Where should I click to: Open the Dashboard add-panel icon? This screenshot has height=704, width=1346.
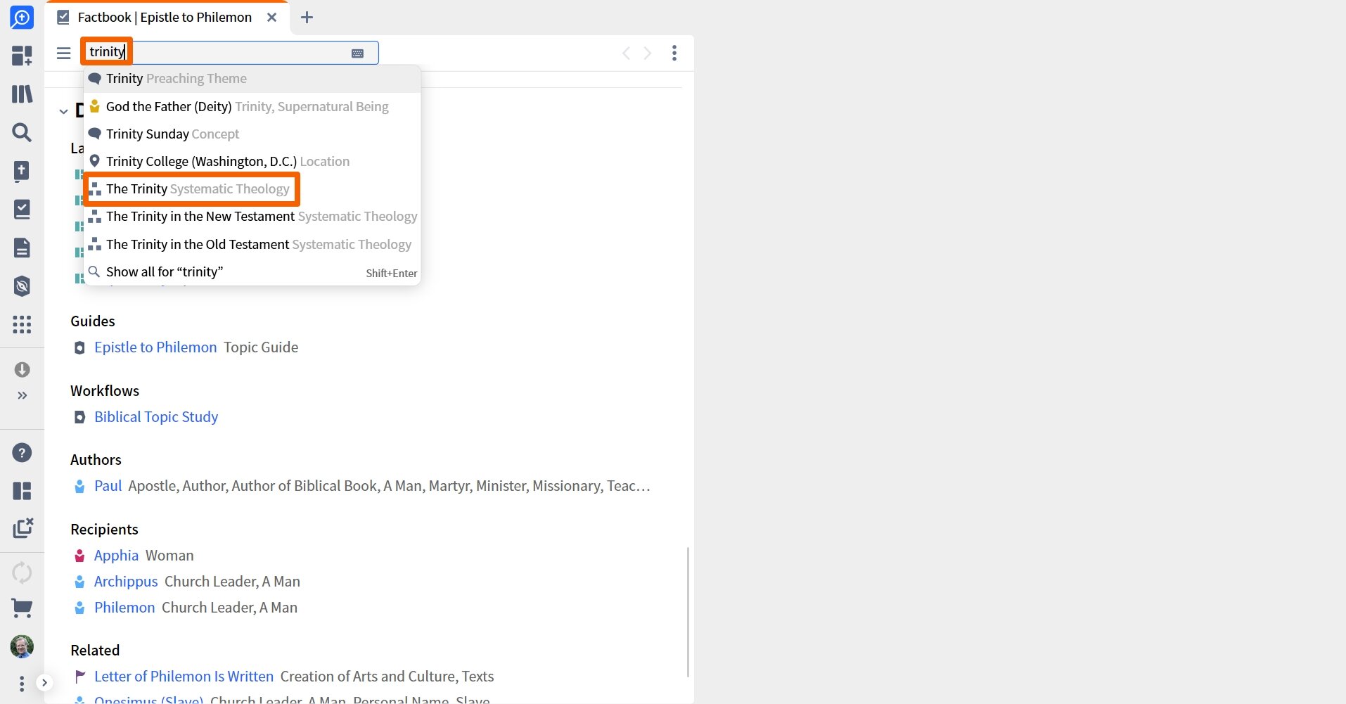[x=22, y=56]
